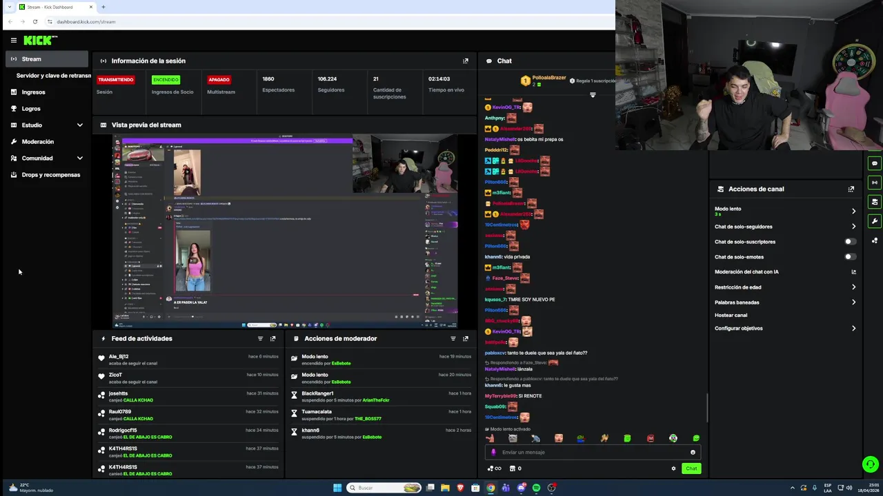Pop out the Acciones de moderador panel

tap(466, 338)
